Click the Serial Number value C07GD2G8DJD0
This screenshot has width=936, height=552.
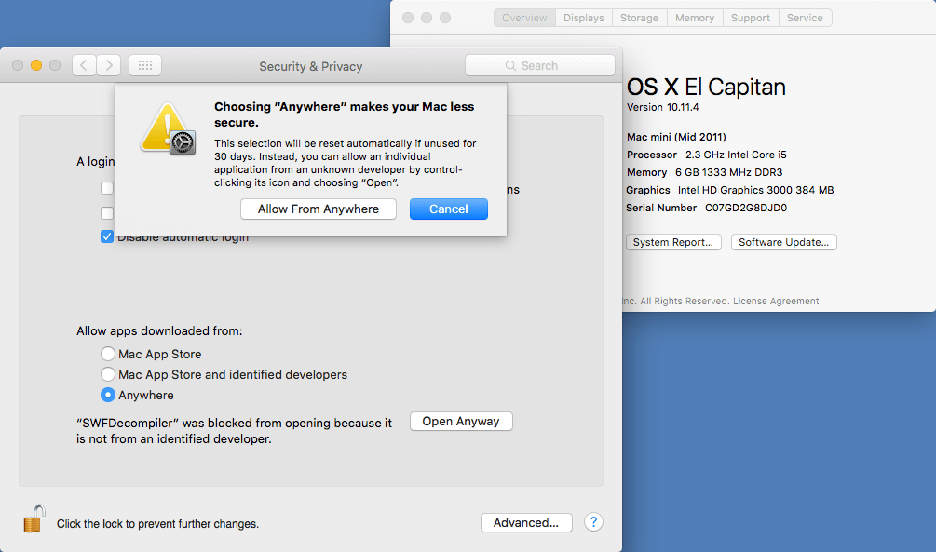click(746, 208)
